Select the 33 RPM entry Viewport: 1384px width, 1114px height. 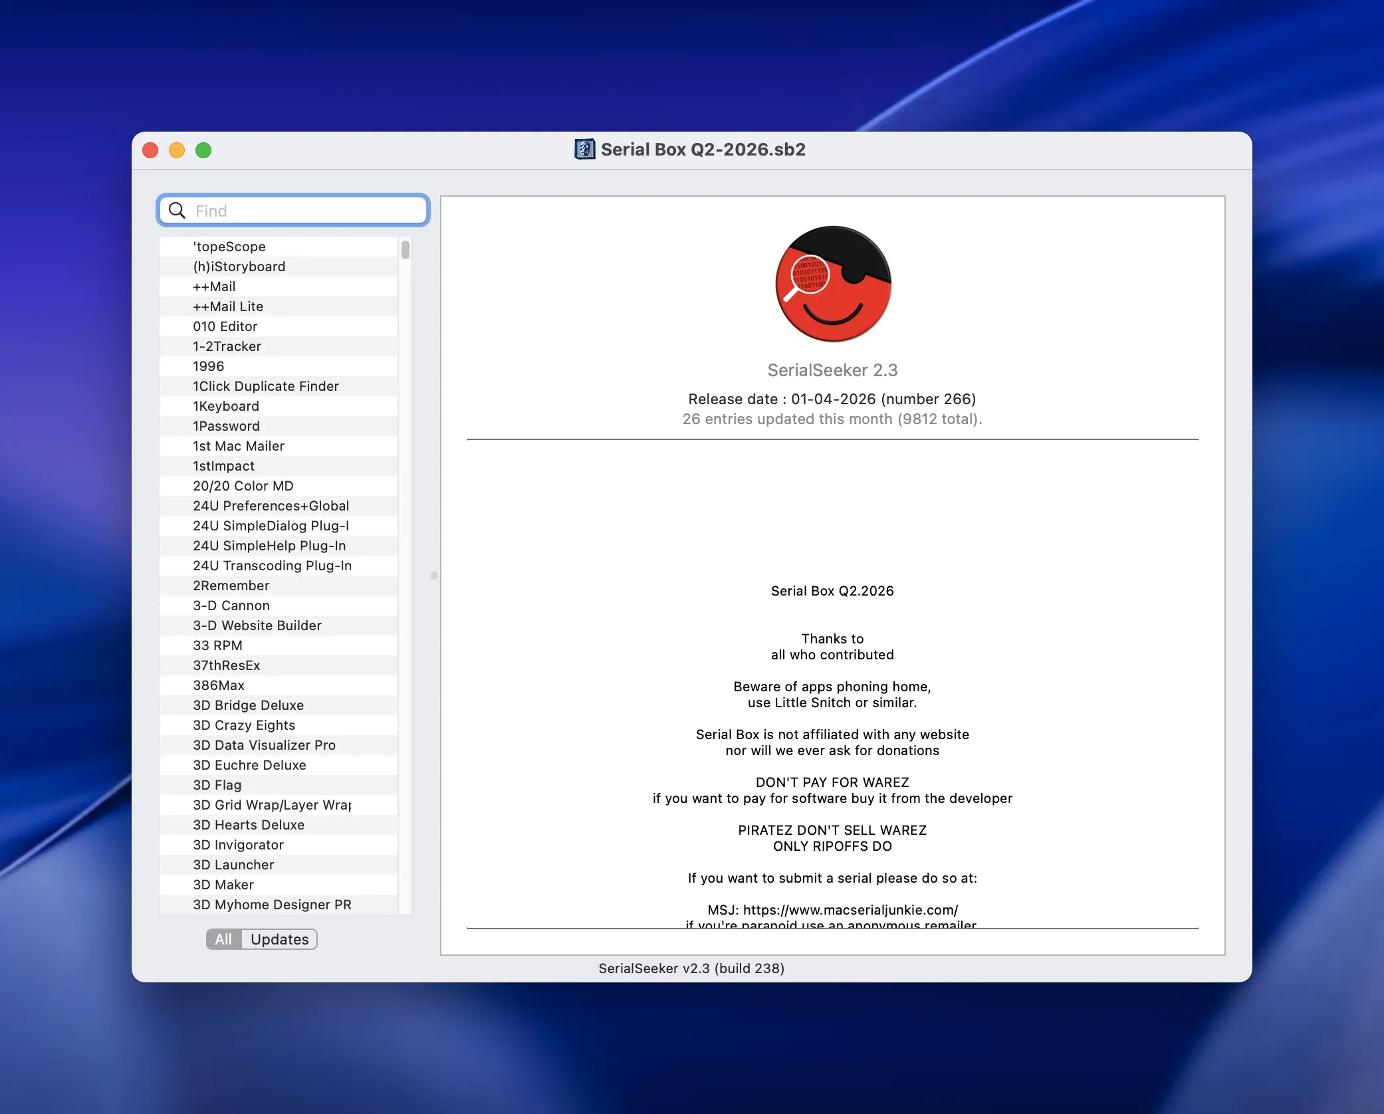[x=279, y=645]
